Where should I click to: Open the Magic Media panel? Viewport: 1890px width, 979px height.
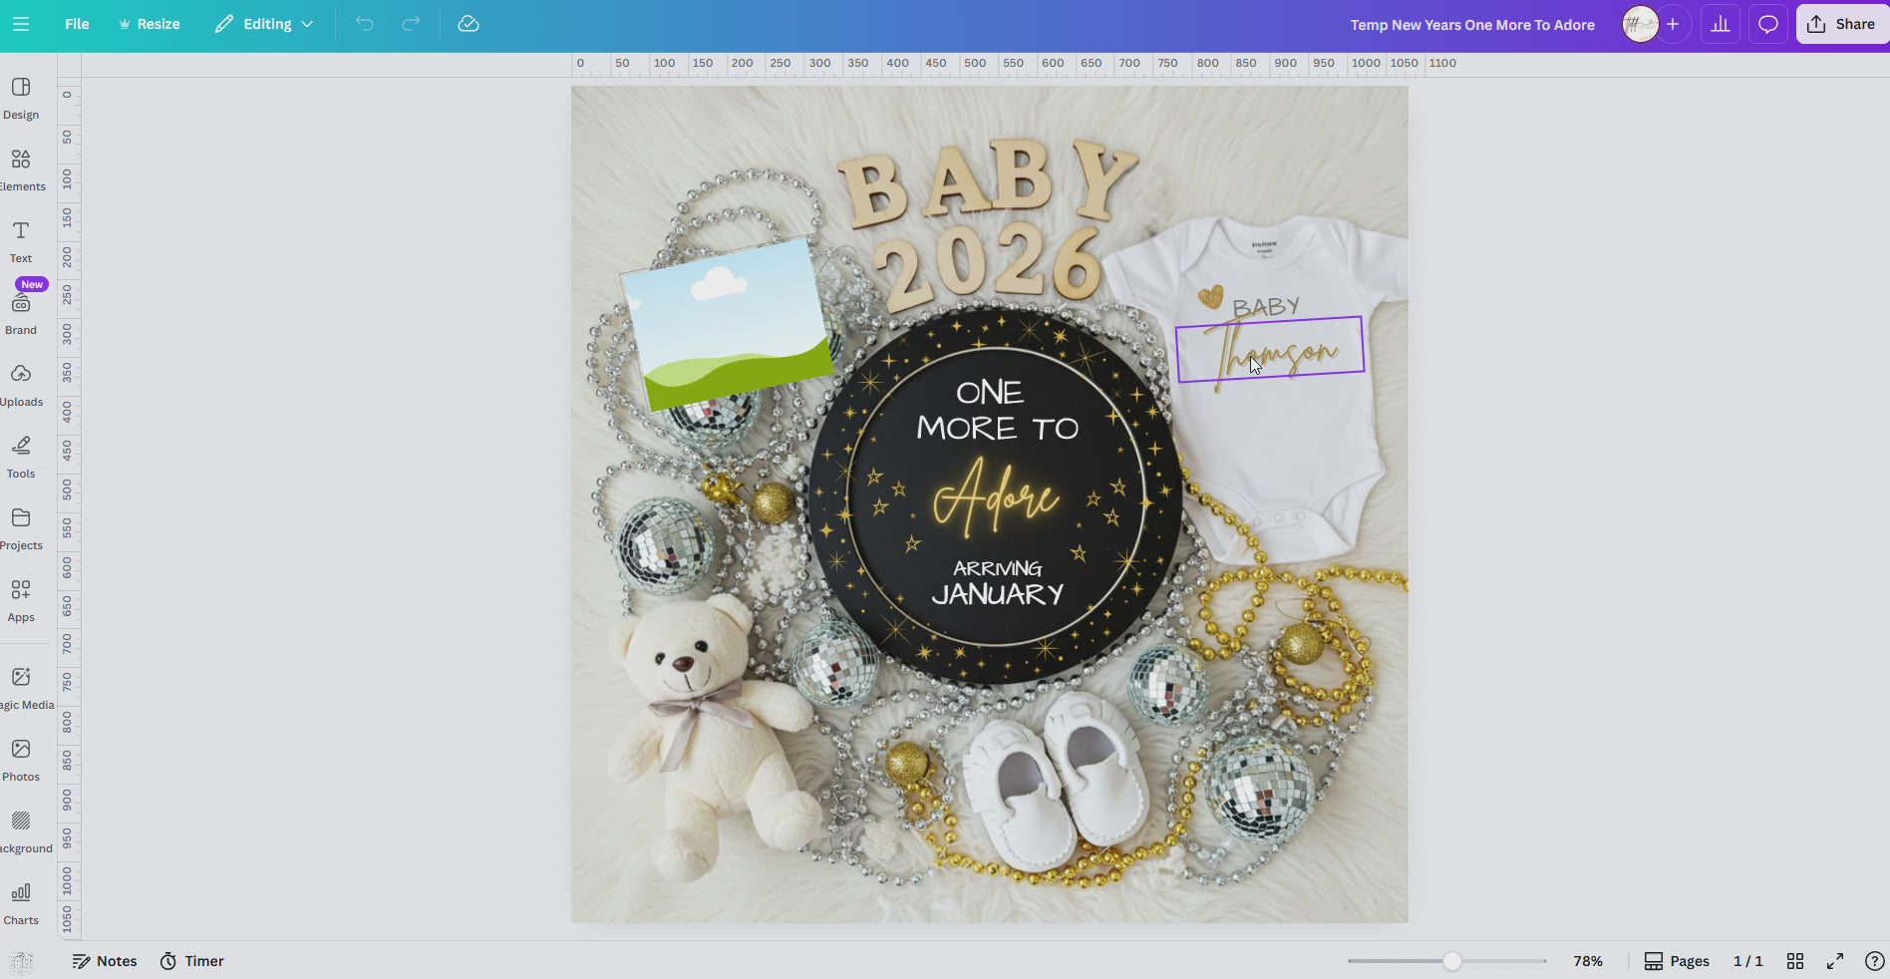(x=20, y=686)
